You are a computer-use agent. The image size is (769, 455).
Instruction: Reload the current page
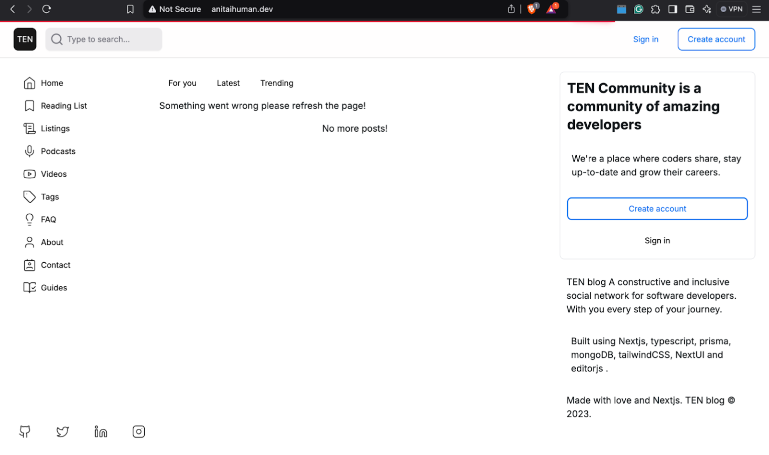click(47, 9)
